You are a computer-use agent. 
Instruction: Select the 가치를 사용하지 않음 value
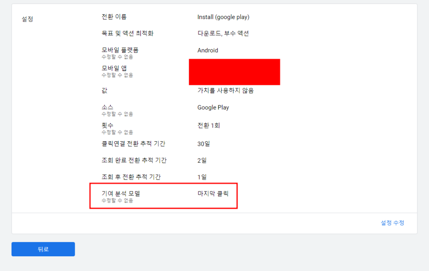(x=226, y=91)
